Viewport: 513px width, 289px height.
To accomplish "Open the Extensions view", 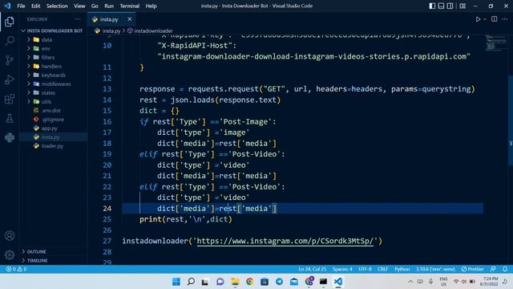I will [x=10, y=99].
